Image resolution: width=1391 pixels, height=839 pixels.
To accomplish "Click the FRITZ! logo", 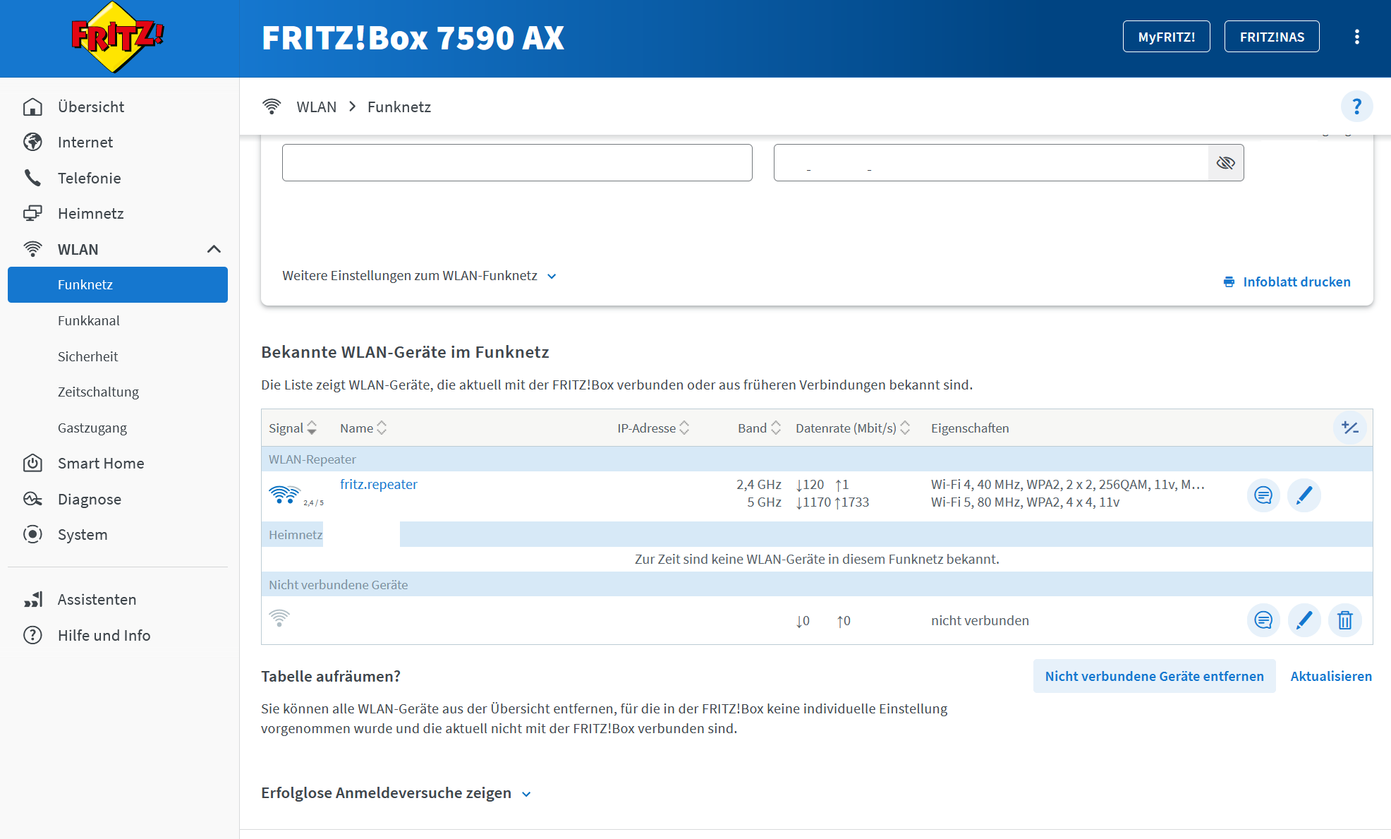I will coord(117,37).
